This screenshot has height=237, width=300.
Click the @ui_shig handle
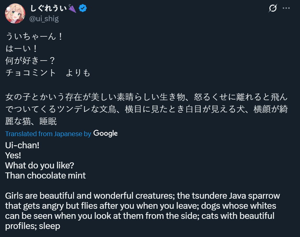44,19
